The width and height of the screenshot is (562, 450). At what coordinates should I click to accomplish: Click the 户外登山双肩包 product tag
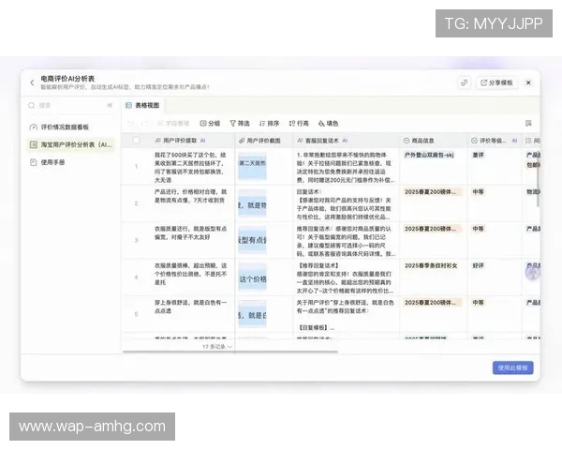tap(429, 155)
